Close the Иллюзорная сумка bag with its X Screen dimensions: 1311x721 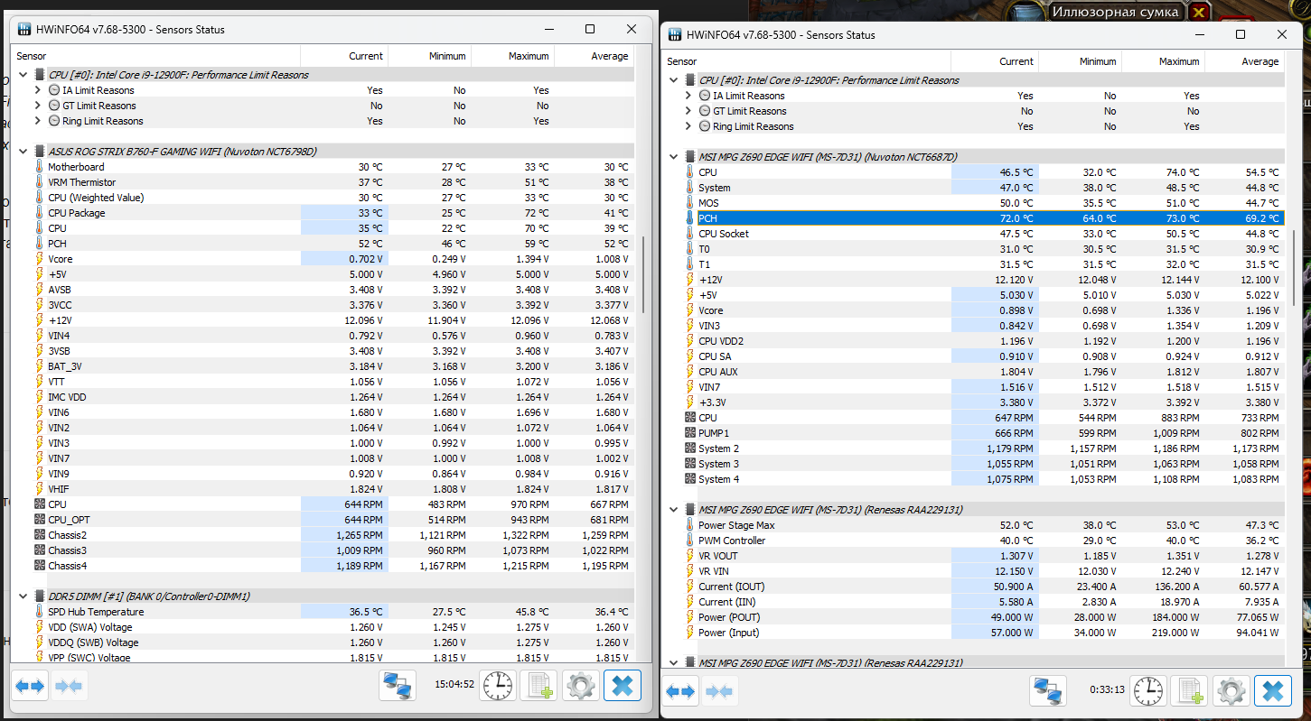1198,12
